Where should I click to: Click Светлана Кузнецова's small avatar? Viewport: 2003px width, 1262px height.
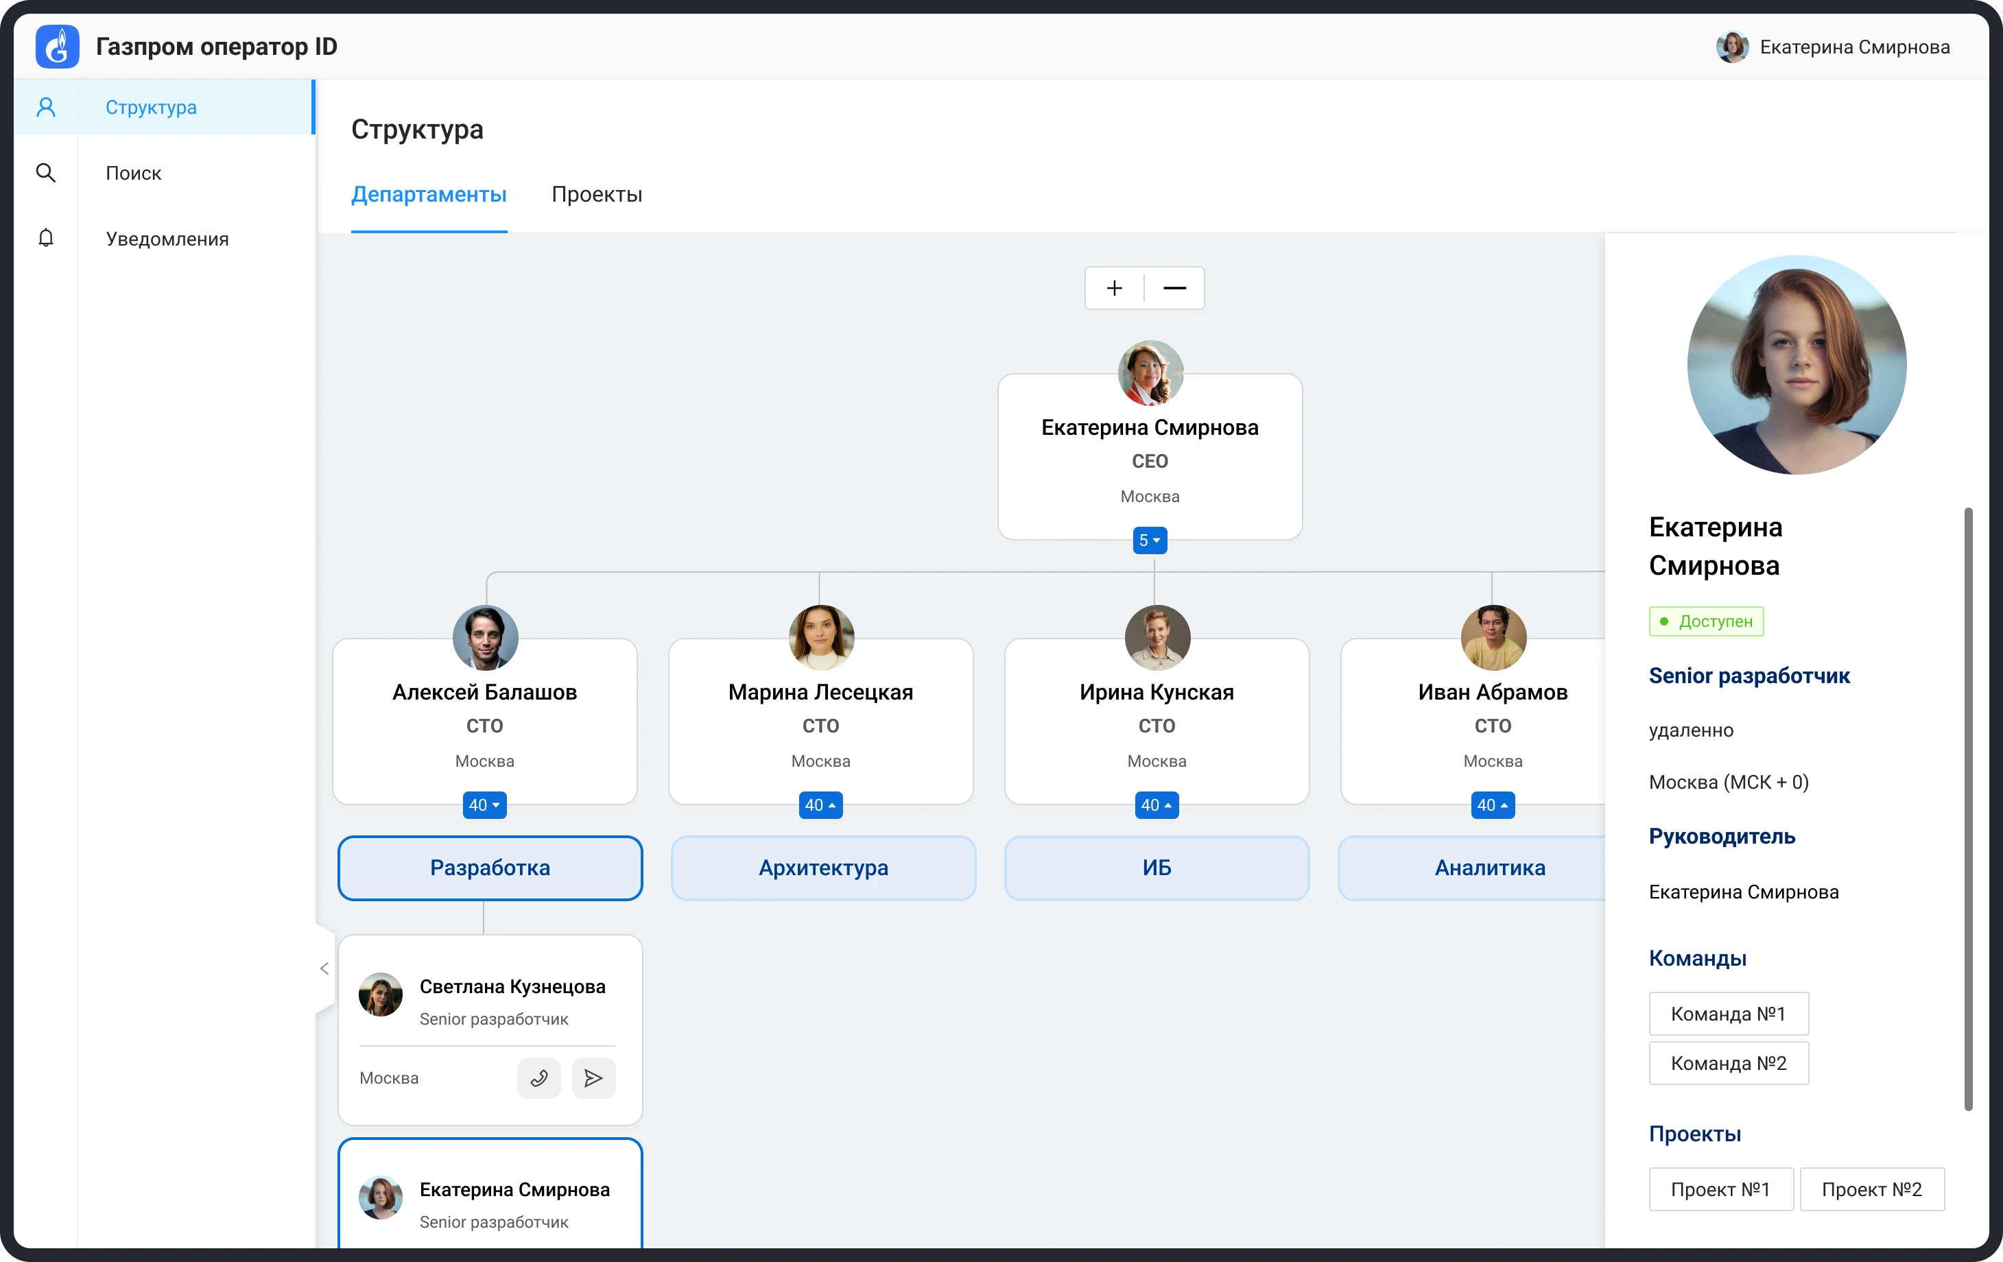pos(380,994)
